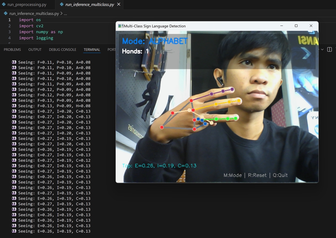The width and height of the screenshot is (336, 238).
Task: Click the 'M:Mode' hint in the video
Action: click(232, 175)
